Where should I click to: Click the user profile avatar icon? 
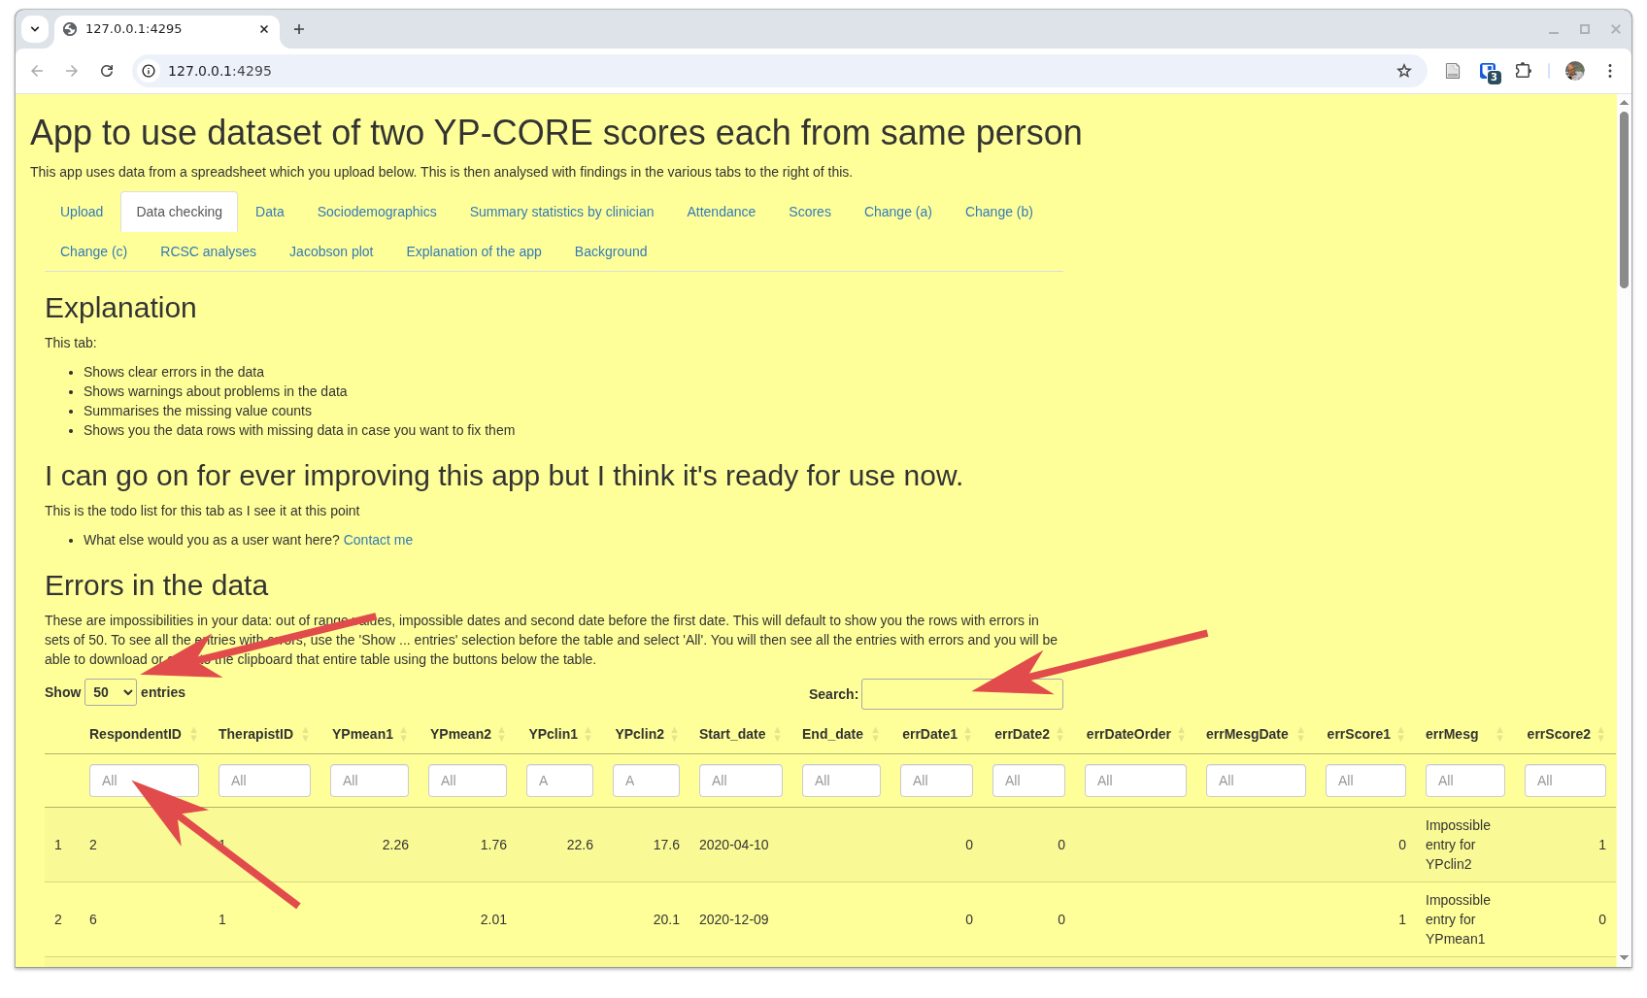[x=1574, y=71]
